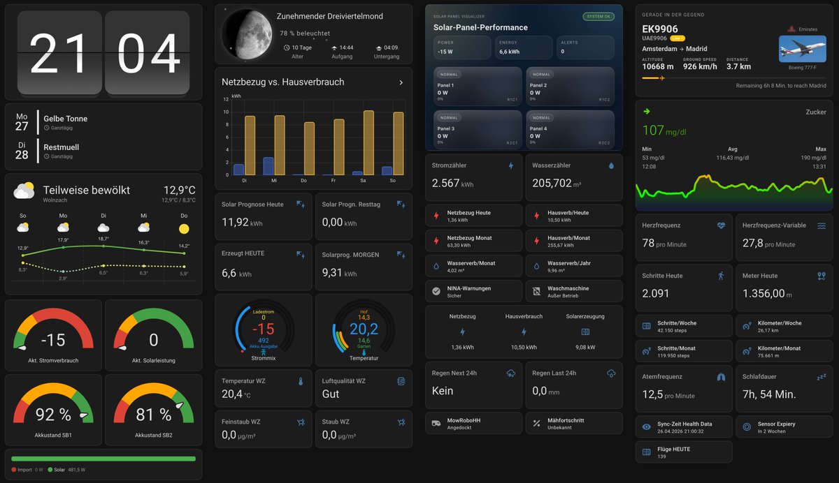Click the flip clock showing 21:04
Viewport: 839px width, 483px height.
pyautogui.click(x=103, y=53)
